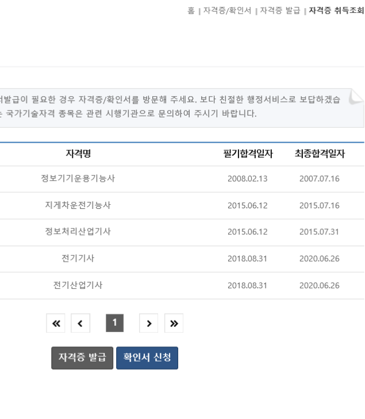Jump to last page double-right arrow
This screenshot has height=419, width=365.
pyautogui.click(x=174, y=323)
